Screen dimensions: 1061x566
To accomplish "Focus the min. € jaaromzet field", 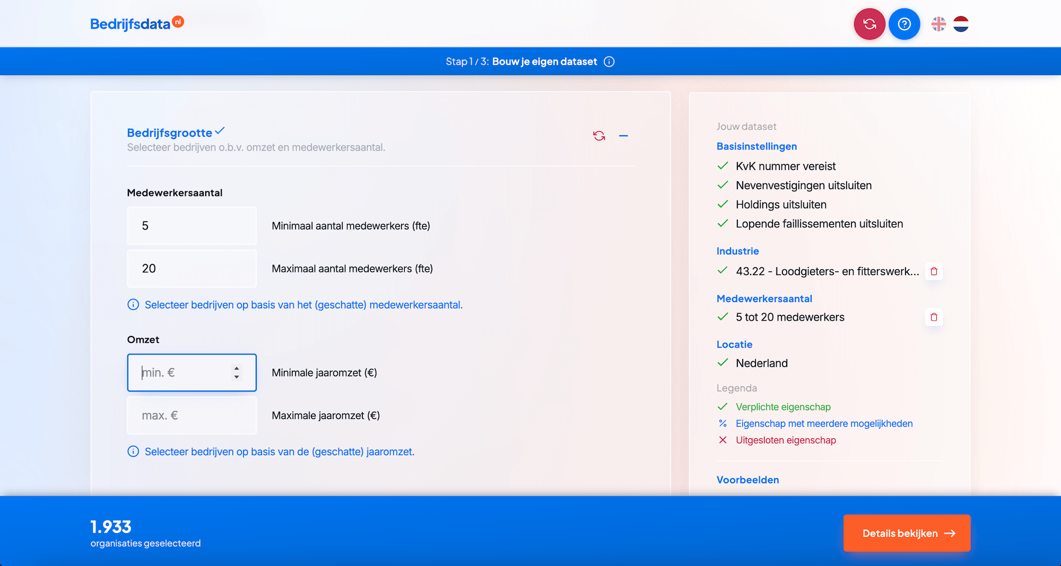I will [x=192, y=373].
